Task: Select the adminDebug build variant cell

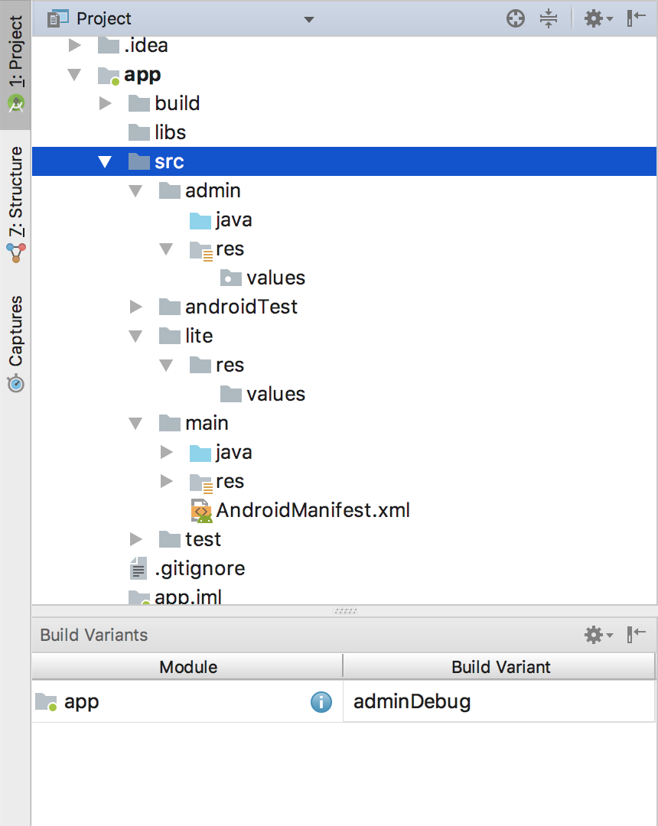Action: tap(499, 701)
